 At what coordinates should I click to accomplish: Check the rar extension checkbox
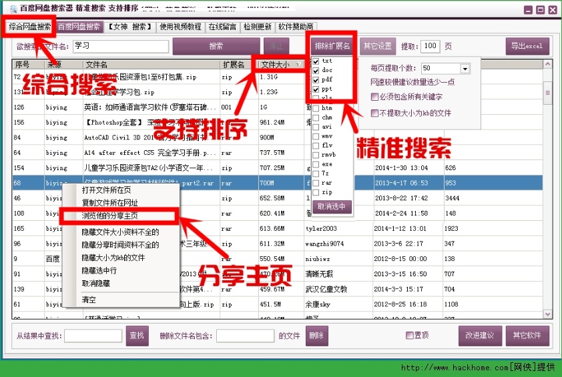(x=316, y=183)
